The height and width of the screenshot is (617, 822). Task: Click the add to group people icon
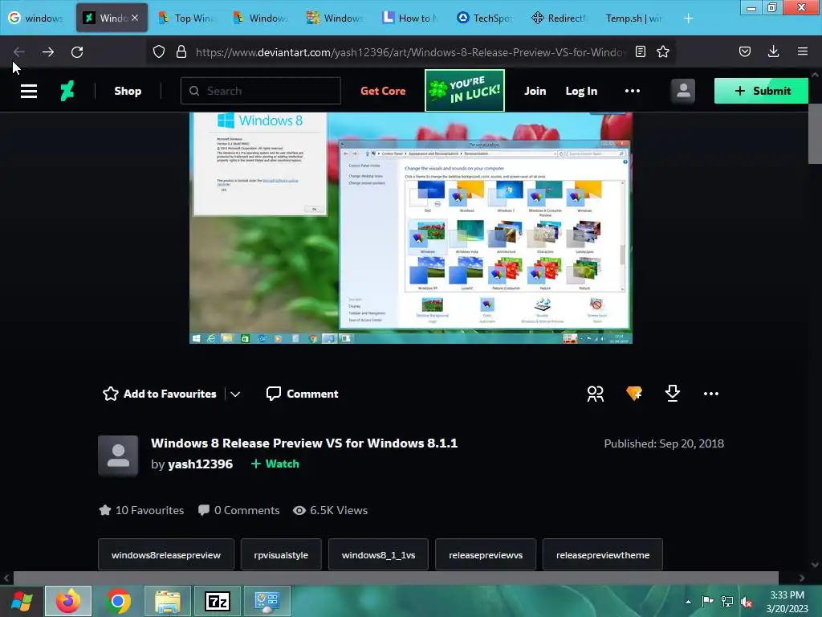pos(596,394)
